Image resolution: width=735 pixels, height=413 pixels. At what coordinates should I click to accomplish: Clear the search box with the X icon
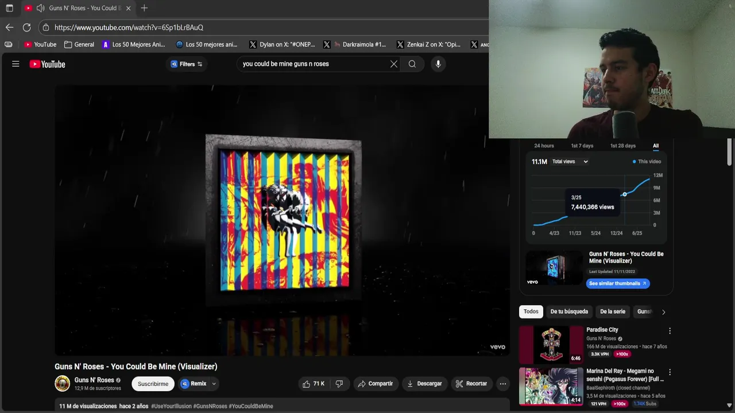pyautogui.click(x=394, y=64)
